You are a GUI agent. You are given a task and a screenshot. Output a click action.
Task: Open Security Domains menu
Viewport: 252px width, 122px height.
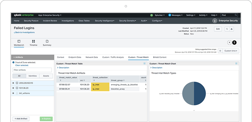pos(127,21)
